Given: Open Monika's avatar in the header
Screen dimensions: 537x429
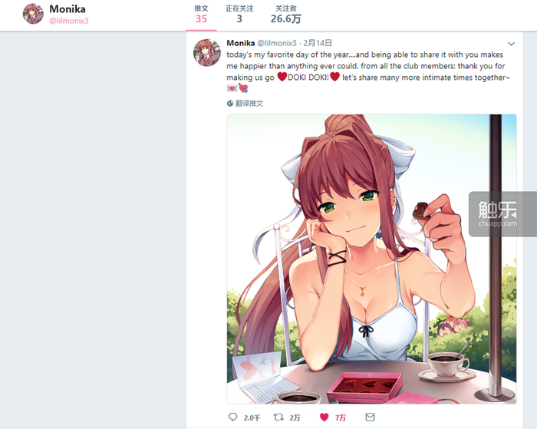Looking at the screenshot, I should tap(33, 14).
